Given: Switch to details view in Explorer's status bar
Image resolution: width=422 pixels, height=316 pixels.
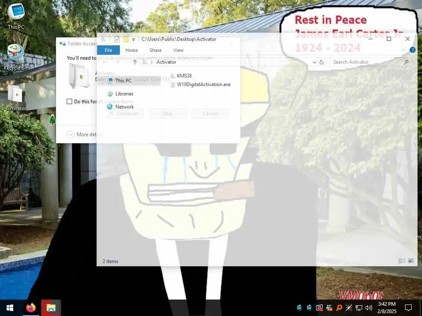Looking at the screenshot, I should click(x=402, y=260).
